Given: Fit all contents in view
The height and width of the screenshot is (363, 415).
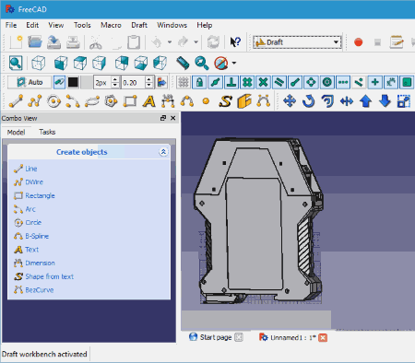Looking at the screenshot, I should (x=16, y=63).
